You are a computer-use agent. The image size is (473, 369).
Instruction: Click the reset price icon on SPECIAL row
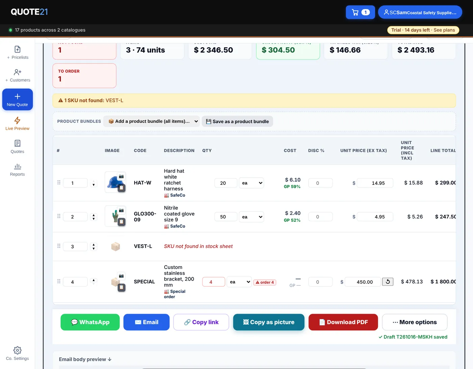[388, 282]
